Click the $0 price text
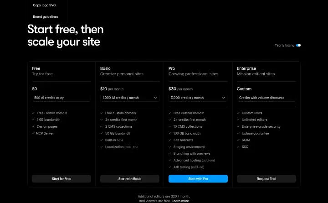The height and width of the screenshot is (203, 328). pyautogui.click(x=35, y=89)
